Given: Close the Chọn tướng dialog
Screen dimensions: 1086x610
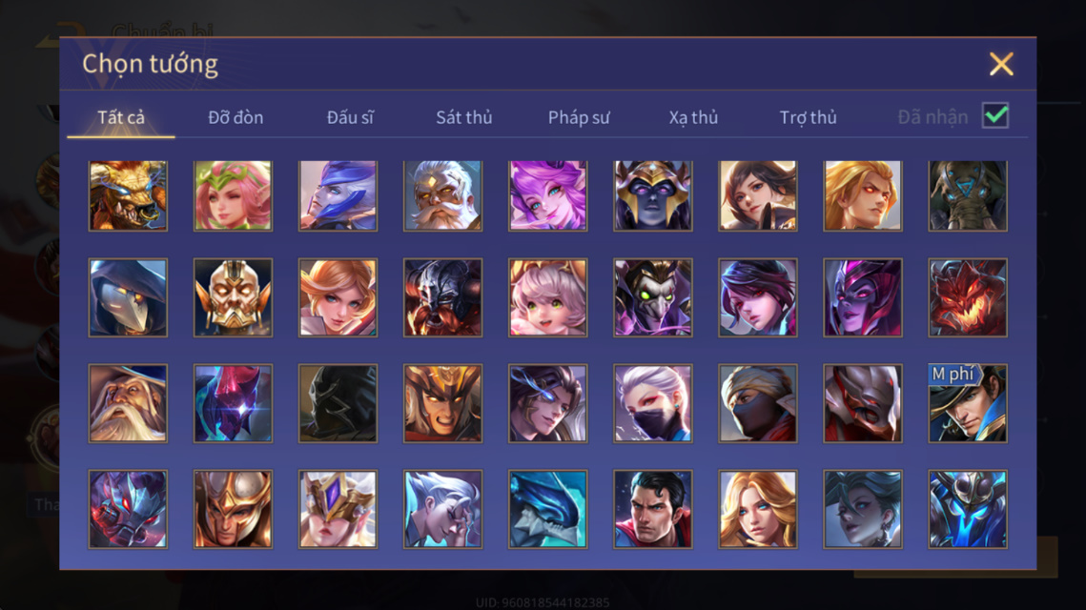Looking at the screenshot, I should pos(1001,64).
